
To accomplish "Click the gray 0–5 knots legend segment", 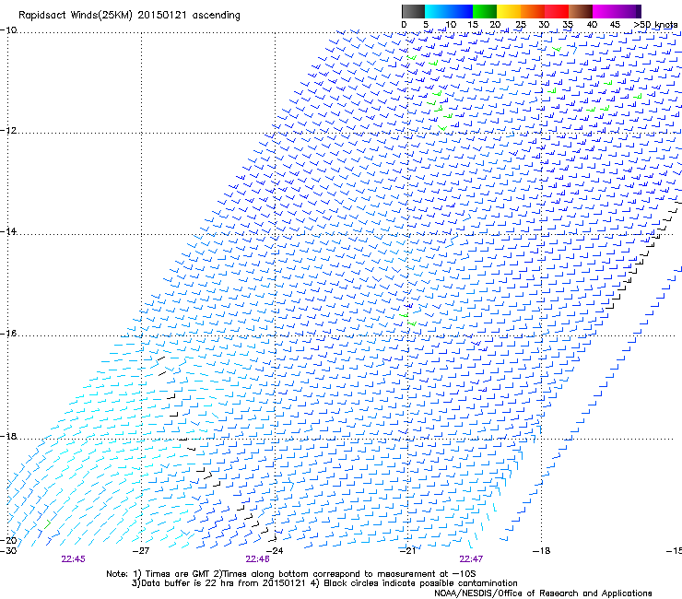I will click(413, 11).
